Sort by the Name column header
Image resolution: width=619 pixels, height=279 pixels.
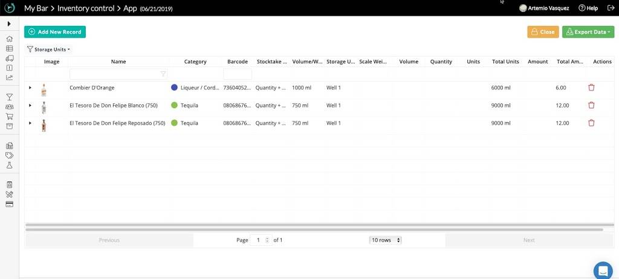(118, 62)
